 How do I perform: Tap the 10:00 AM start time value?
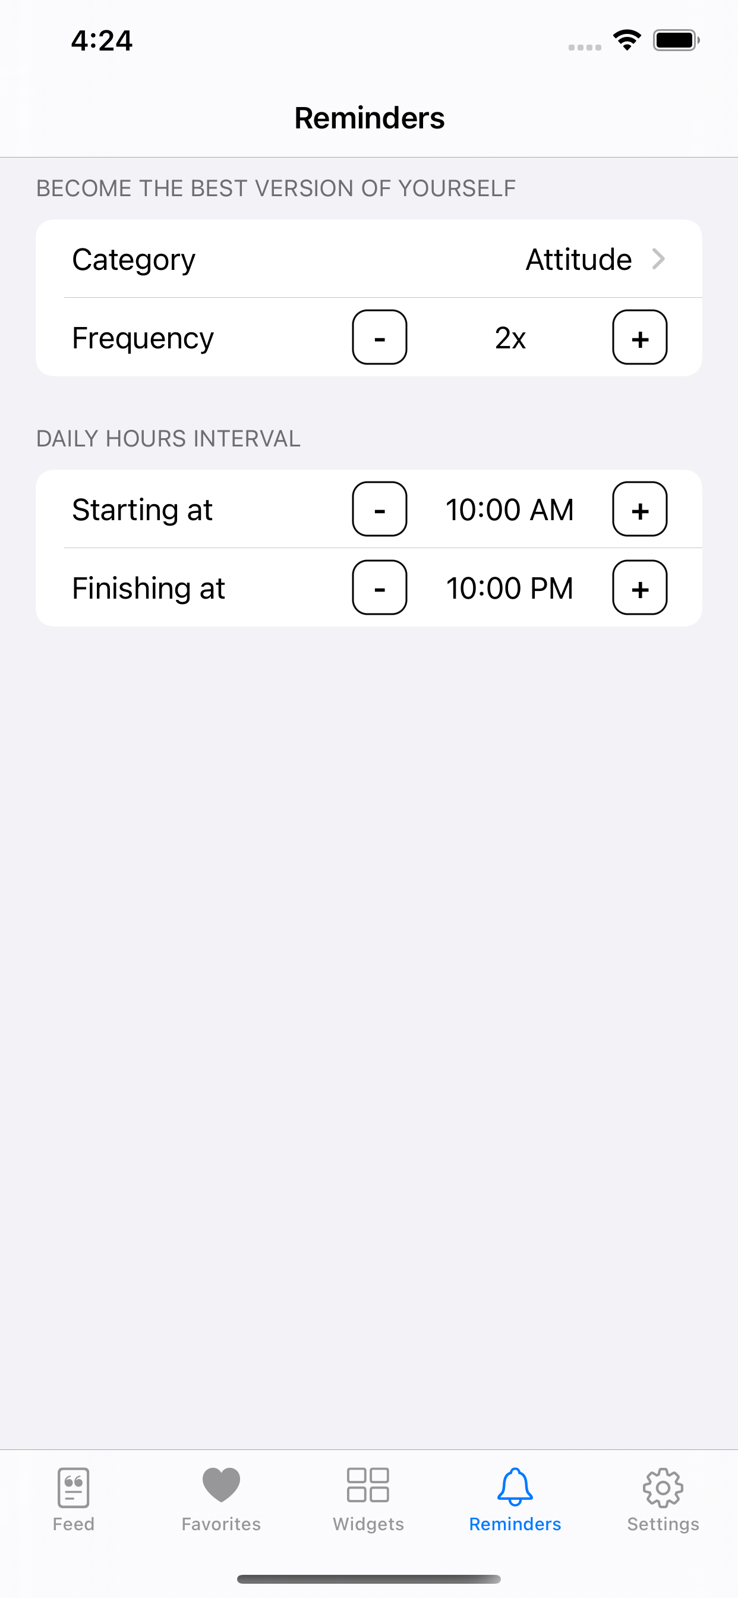pos(510,509)
